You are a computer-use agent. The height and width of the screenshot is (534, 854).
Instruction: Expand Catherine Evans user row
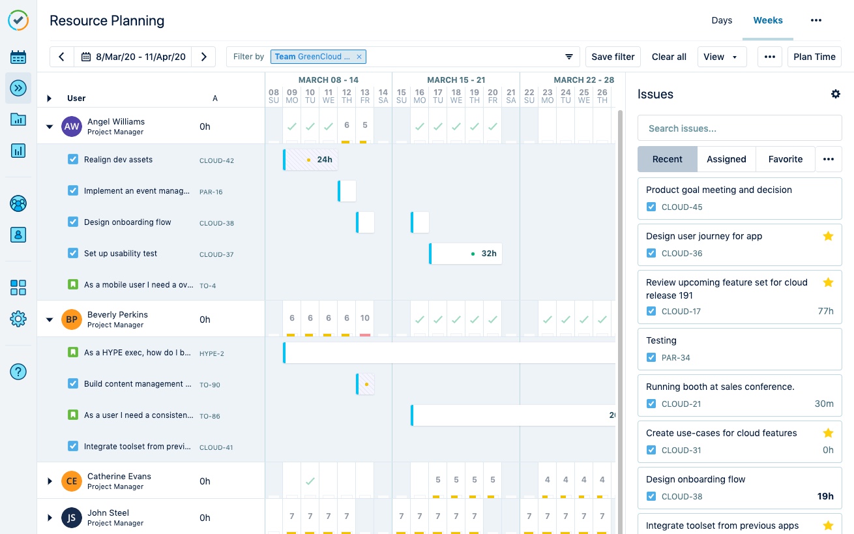click(50, 481)
